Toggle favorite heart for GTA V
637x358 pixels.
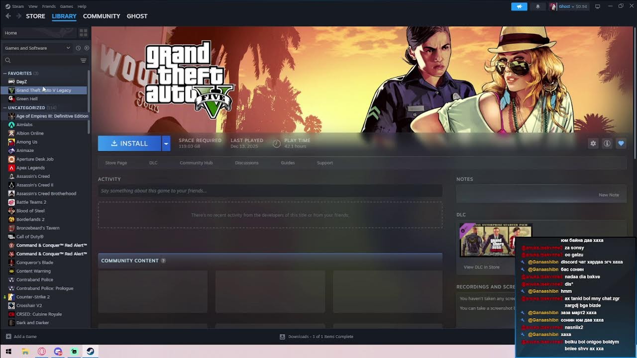(x=621, y=143)
